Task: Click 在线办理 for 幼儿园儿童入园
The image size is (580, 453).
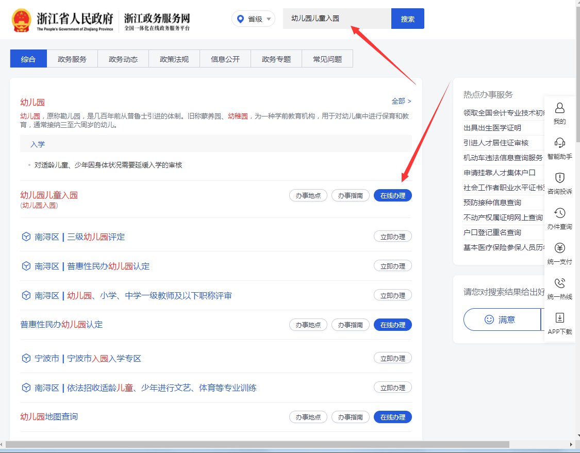Action: click(392, 195)
